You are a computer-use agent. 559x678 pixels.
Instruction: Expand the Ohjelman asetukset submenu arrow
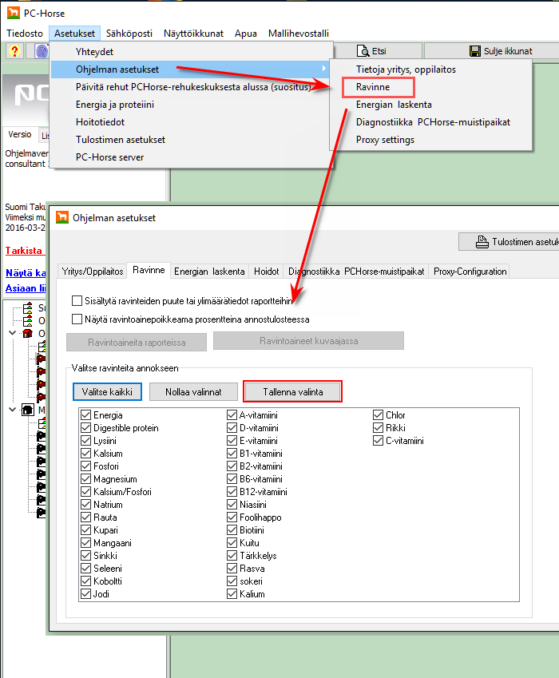click(x=323, y=69)
